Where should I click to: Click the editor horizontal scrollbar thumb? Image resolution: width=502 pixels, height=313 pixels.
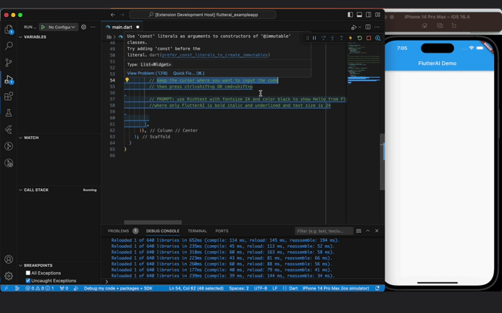(x=153, y=222)
